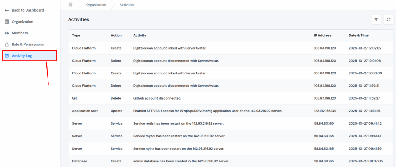Click 'Github account disconnected.' activity text

click(157, 98)
